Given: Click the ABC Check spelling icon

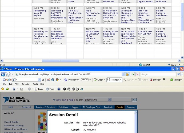Looking at the screenshot, I should click(x=95, y=80).
